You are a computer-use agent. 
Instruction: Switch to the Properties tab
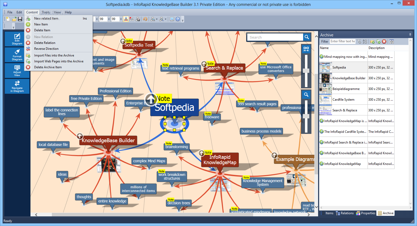click(366, 213)
